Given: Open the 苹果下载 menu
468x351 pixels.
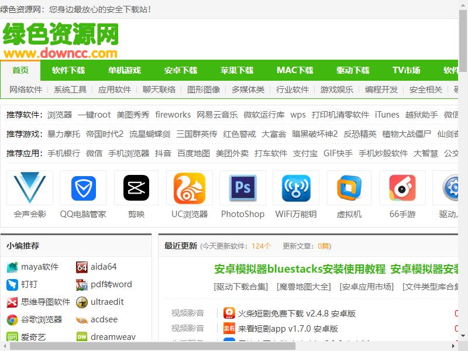Looking at the screenshot, I should point(237,70).
